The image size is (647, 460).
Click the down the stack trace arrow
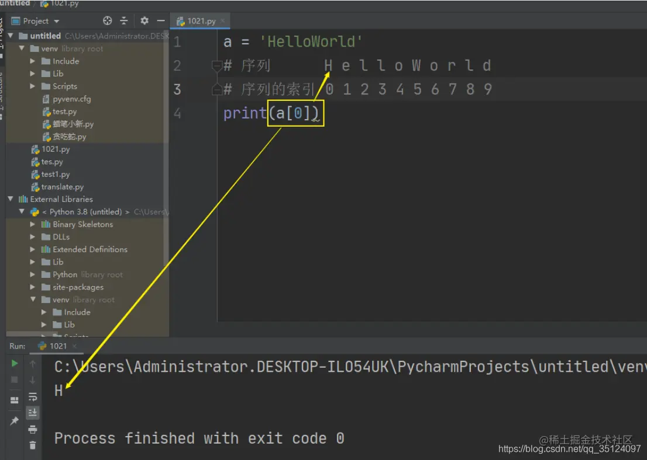tap(33, 379)
